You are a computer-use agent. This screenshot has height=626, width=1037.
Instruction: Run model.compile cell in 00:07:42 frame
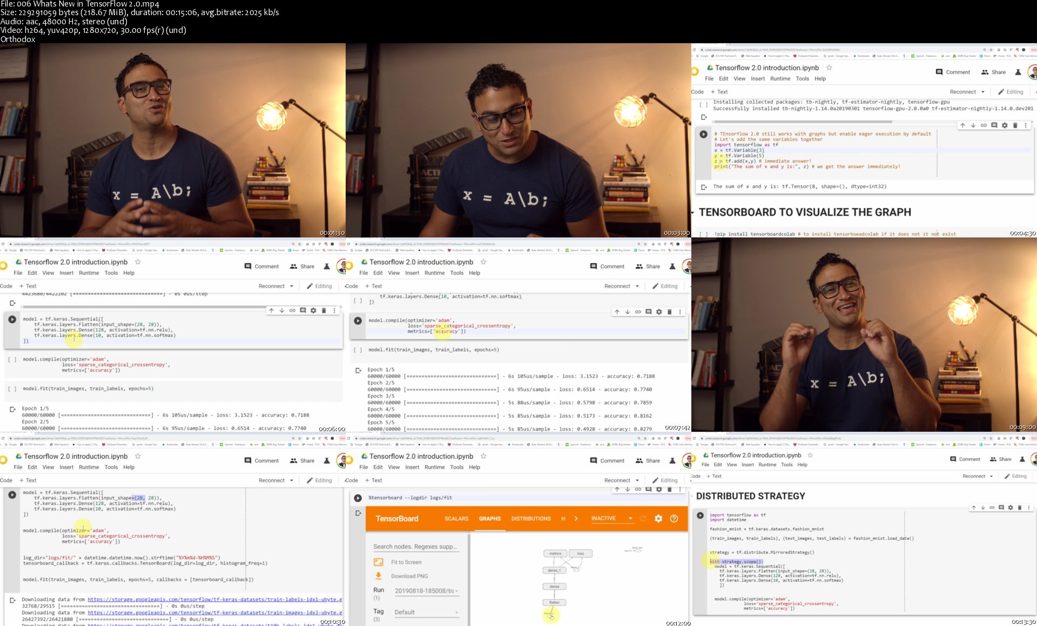tap(358, 321)
